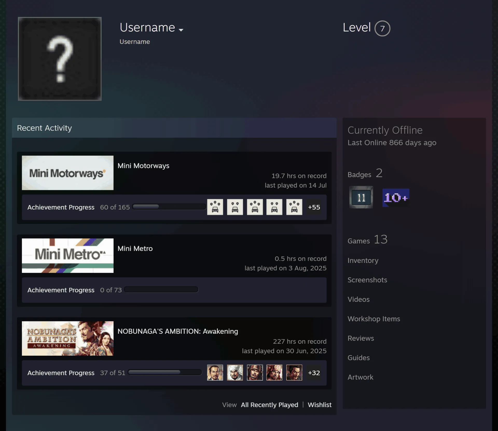
Task: Open the Mini Motorways game banner
Action: click(68, 173)
